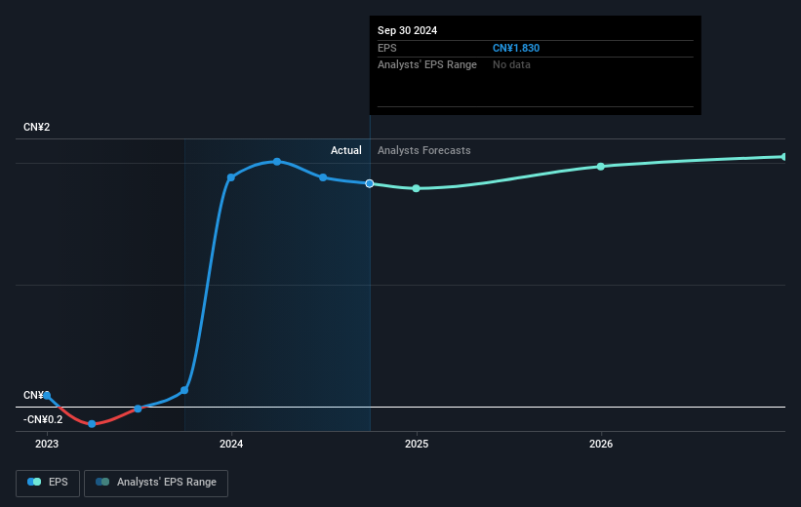Select the peak EPS point in early 2024
This screenshot has width=801, height=507.
[277, 161]
